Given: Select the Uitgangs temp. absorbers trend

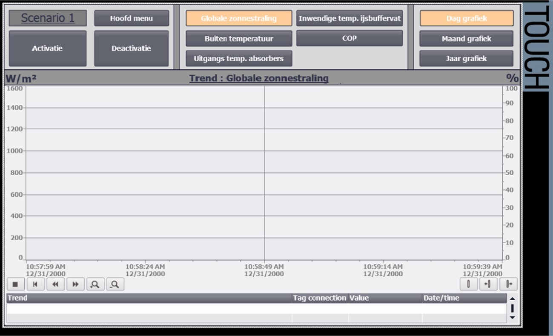Looking at the screenshot, I should click(239, 58).
